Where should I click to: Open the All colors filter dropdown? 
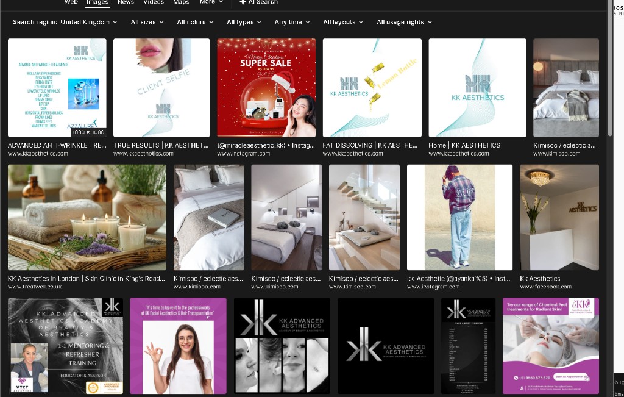[x=195, y=22]
